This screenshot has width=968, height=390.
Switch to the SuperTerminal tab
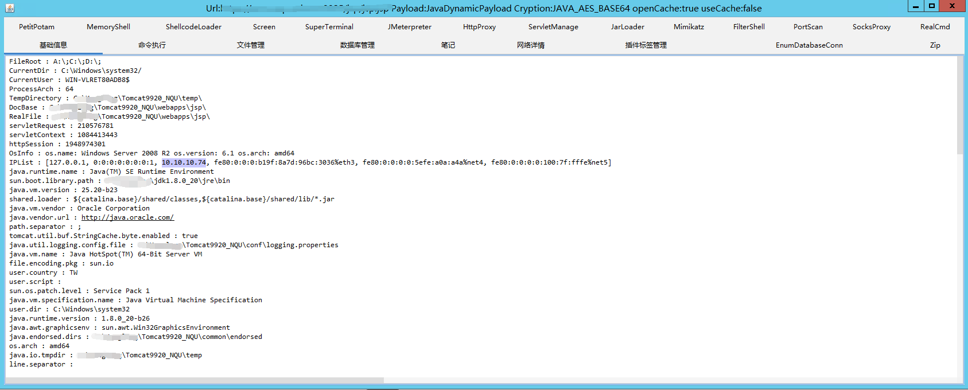point(329,27)
